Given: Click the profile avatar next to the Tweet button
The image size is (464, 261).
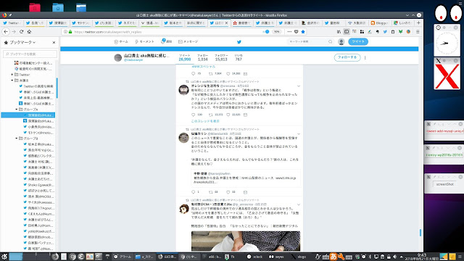Looking at the screenshot, I should click(341, 42).
